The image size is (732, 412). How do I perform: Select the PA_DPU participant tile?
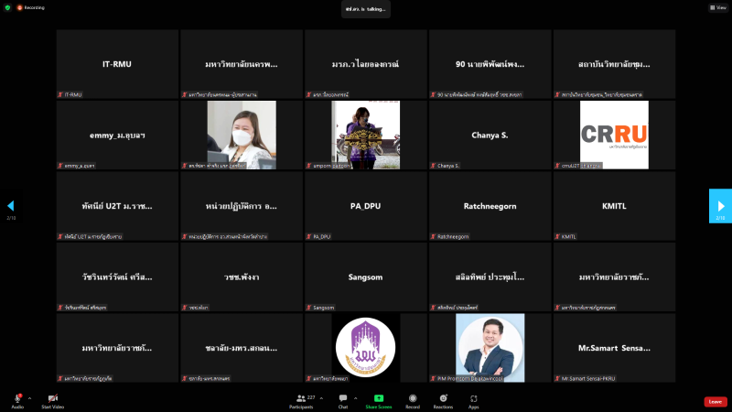[x=365, y=206]
